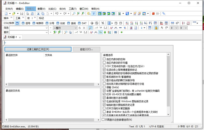Click the 自定义(C)... button
This screenshot has height=130, width=204.
point(86,49)
